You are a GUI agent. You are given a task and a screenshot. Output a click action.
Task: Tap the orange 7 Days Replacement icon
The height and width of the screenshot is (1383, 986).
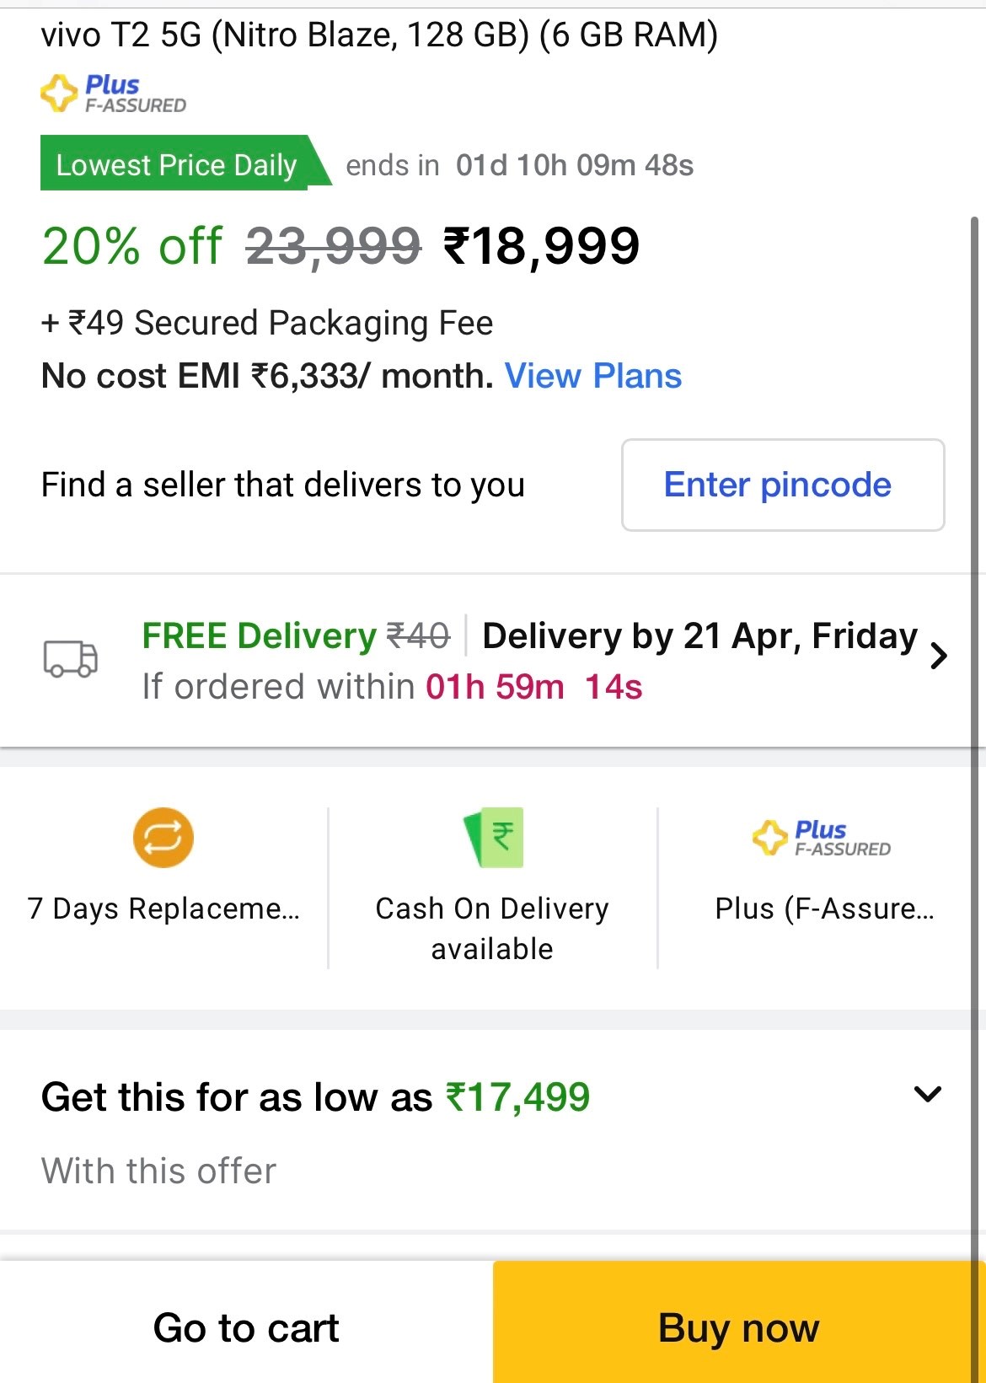(x=163, y=838)
